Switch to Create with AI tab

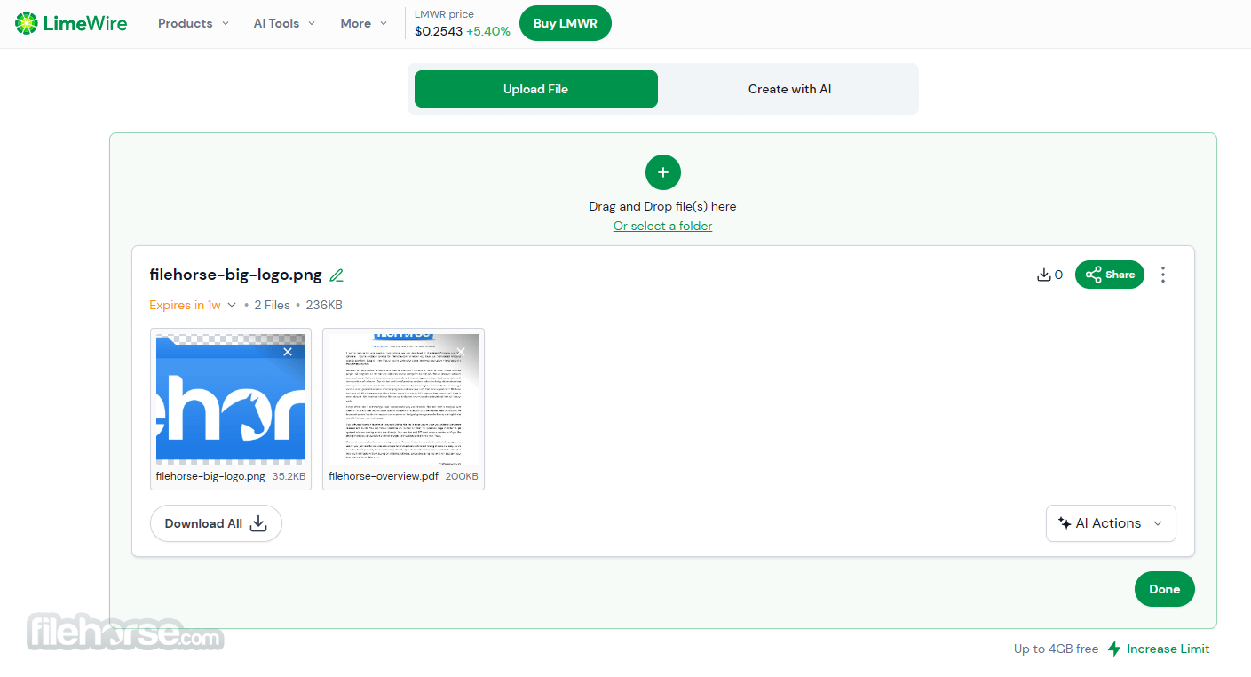789,89
